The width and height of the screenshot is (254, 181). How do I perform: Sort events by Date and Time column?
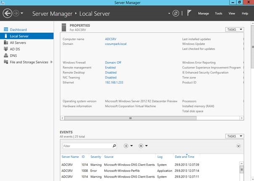tap(184, 157)
